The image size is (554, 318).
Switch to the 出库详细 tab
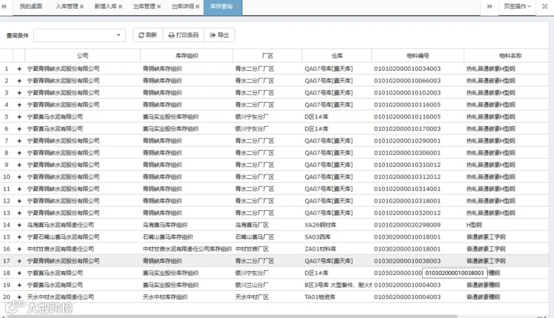(x=182, y=6)
